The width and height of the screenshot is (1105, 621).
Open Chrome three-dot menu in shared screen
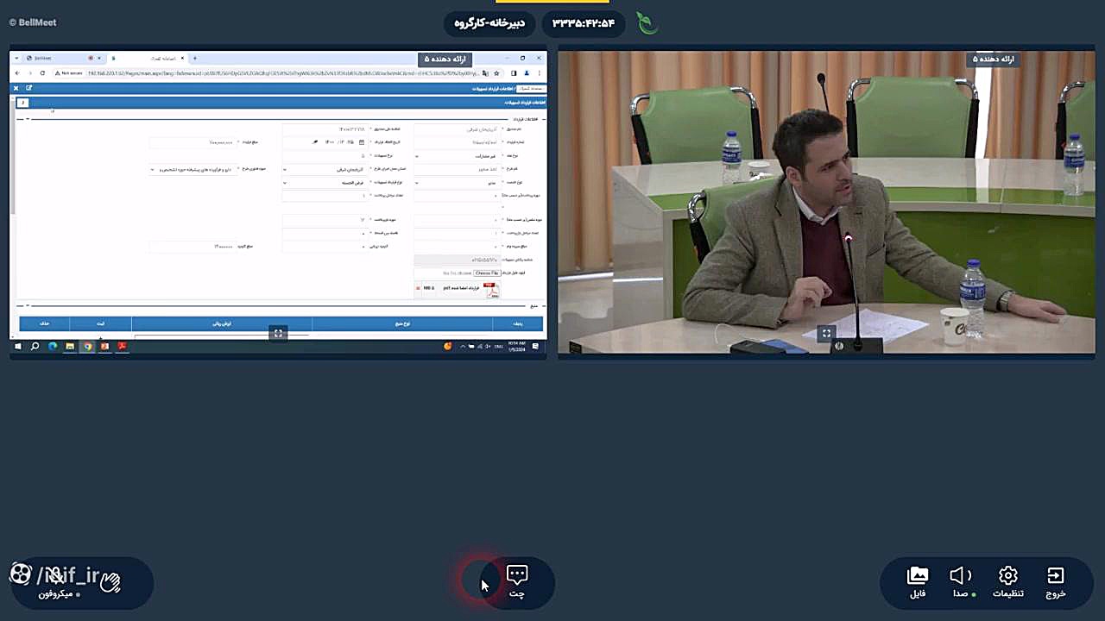(539, 73)
